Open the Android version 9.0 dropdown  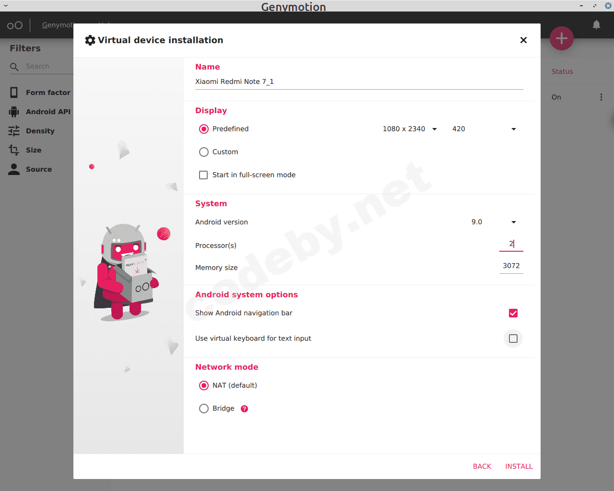tap(494, 222)
